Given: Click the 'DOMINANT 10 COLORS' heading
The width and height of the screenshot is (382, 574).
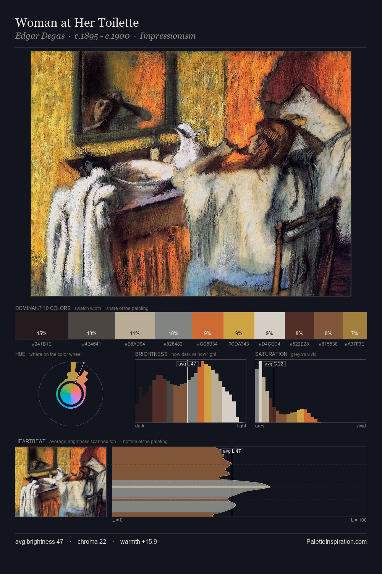Looking at the screenshot, I should 43,308.
